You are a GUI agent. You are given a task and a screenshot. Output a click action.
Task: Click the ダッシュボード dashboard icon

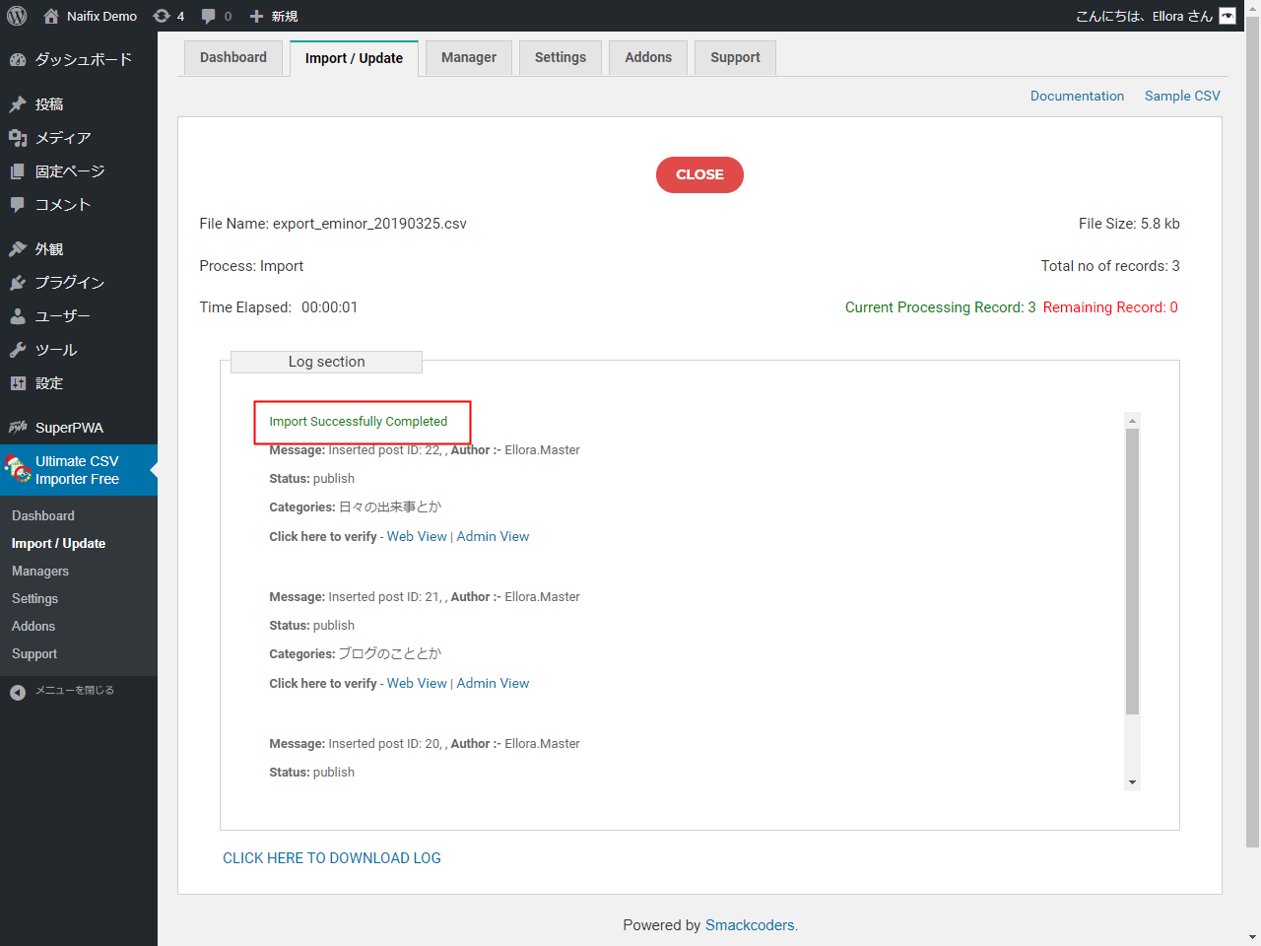coord(18,59)
